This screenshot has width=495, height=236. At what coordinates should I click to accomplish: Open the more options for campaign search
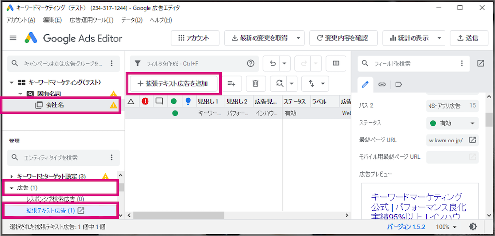(x=111, y=64)
